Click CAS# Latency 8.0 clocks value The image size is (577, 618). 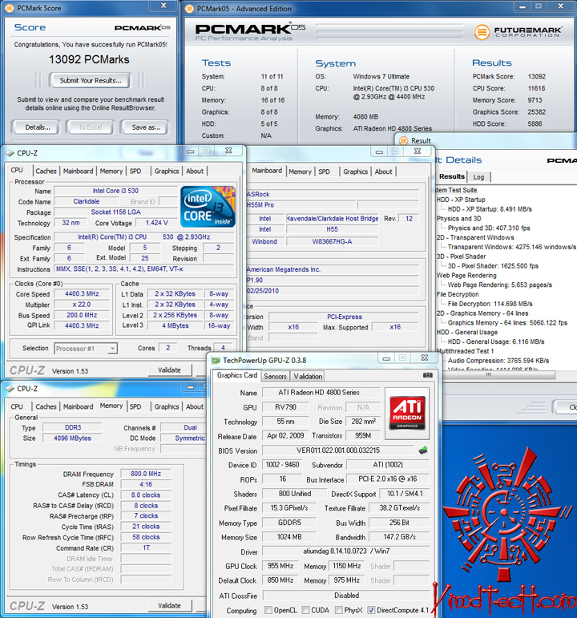(146, 495)
